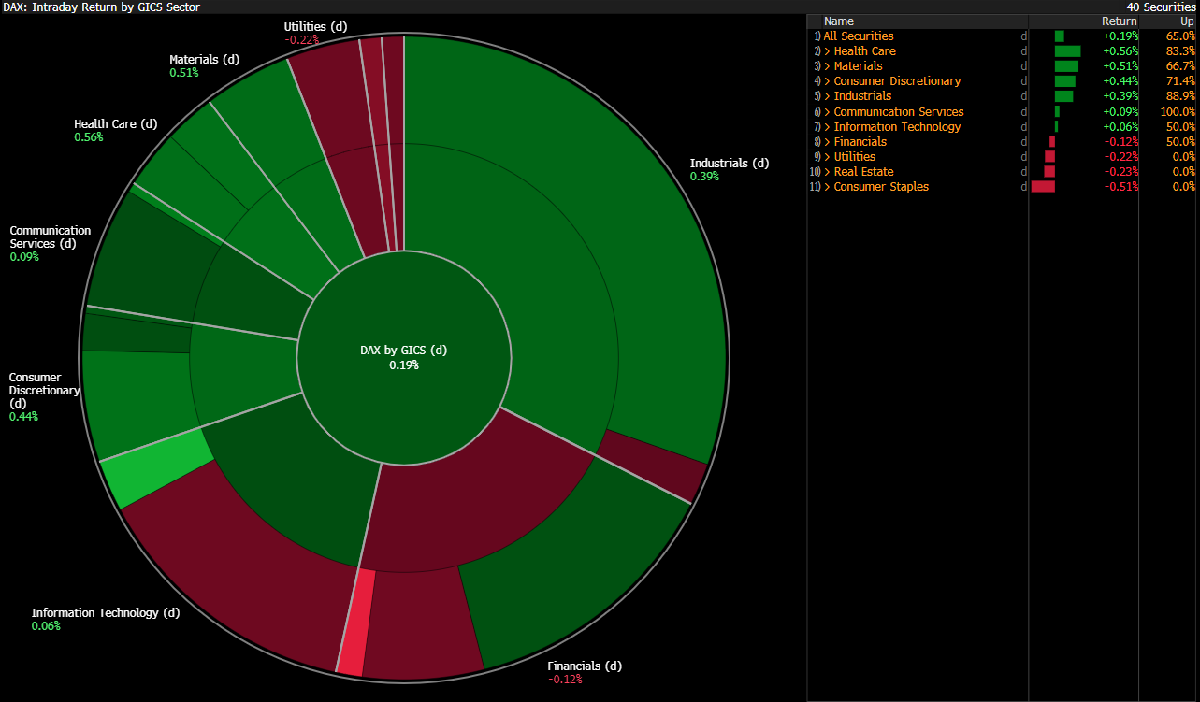The height and width of the screenshot is (702, 1200).
Task: Click the Utilities (d) chart label
Action: pyautogui.click(x=316, y=27)
